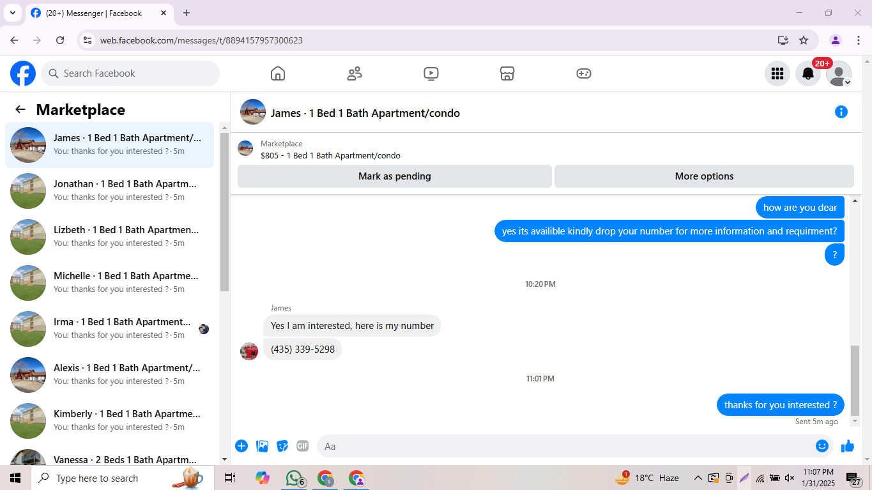
Task: Attach a file with the photo icon
Action: pyautogui.click(x=262, y=446)
